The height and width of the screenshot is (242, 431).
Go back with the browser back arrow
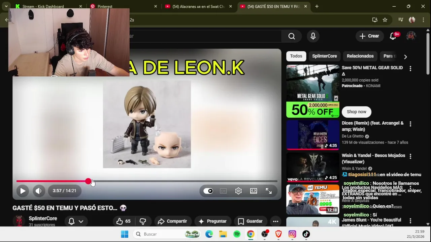point(6,20)
